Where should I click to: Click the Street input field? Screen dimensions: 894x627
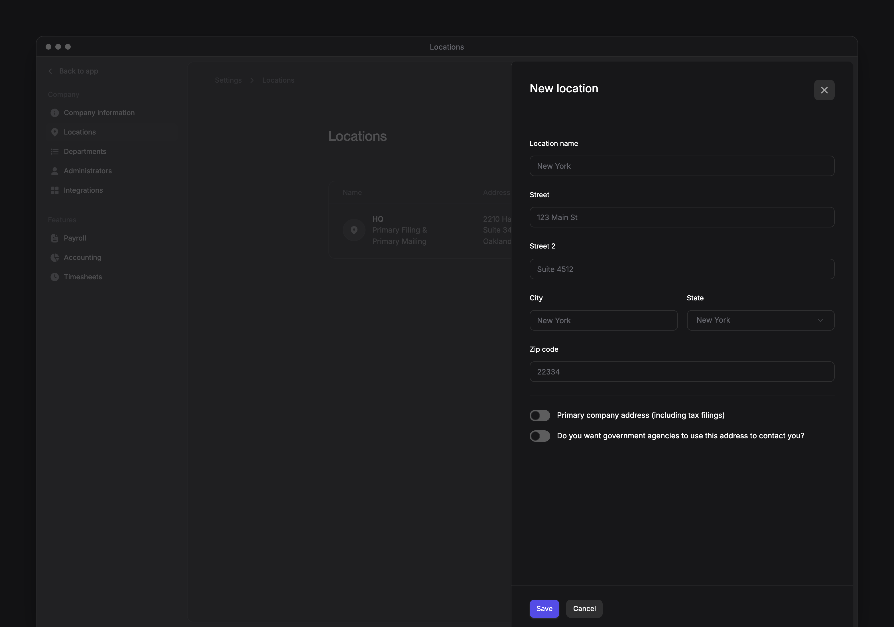point(682,217)
